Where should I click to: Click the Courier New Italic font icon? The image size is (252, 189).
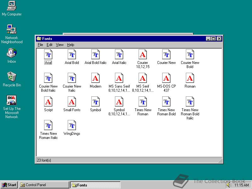click(72, 78)
